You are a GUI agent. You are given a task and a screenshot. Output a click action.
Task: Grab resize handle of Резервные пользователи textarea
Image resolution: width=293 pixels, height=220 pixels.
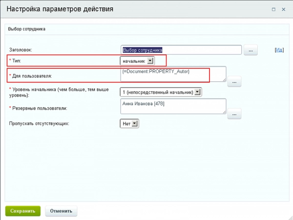[x=224, y=112]
